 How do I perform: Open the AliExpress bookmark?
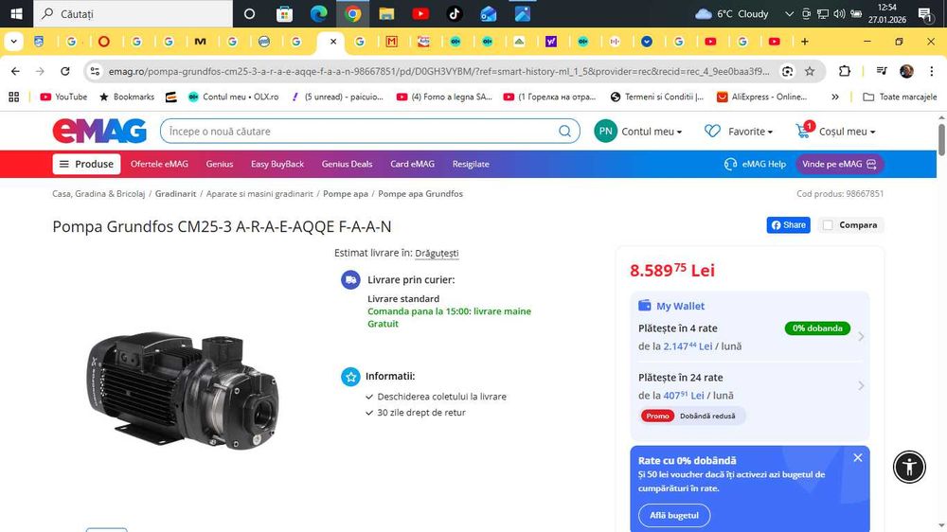[x=761, y=97]
